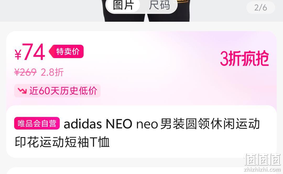Tap the white product title card
This screenshot has height=174, width=283.
pos(141,132)
